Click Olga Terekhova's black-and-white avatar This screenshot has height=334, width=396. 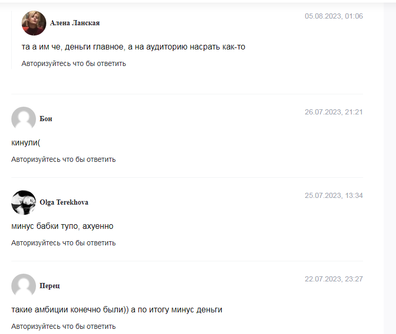(x=24, y=203)
